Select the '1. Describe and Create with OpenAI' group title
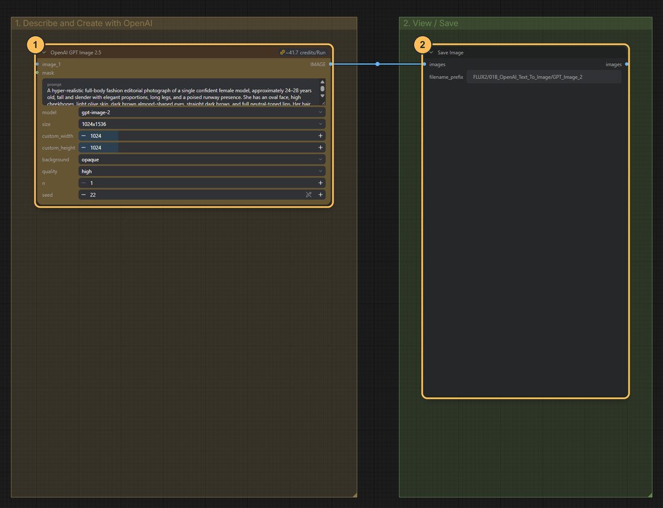This screenshot has height=508, width=663. [84, 23]
